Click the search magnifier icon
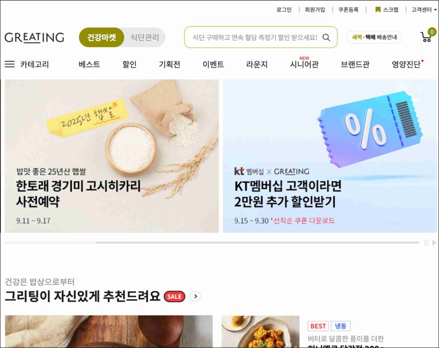This screenshot has width=439, height=348. [x=326, y=37]
